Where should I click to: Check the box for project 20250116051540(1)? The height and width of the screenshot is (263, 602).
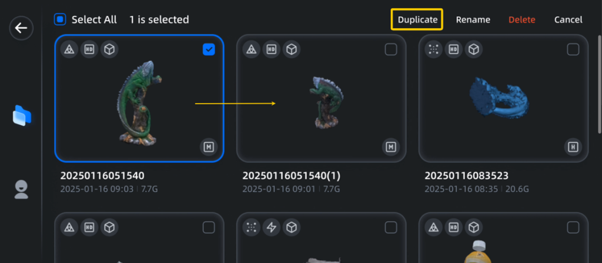tap(391, 50)
